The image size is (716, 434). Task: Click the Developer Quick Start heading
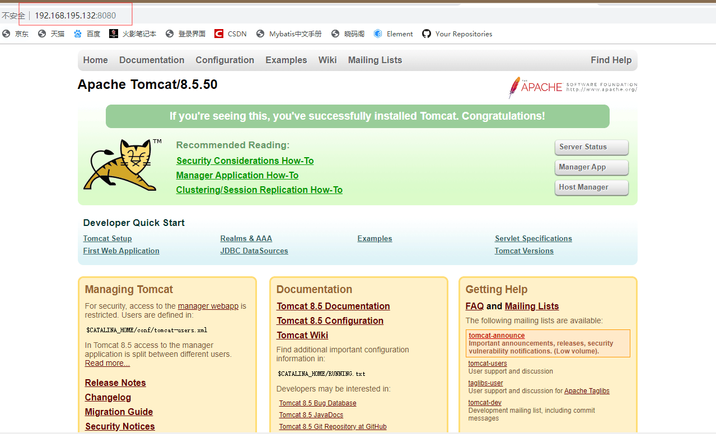click(134, 223)
